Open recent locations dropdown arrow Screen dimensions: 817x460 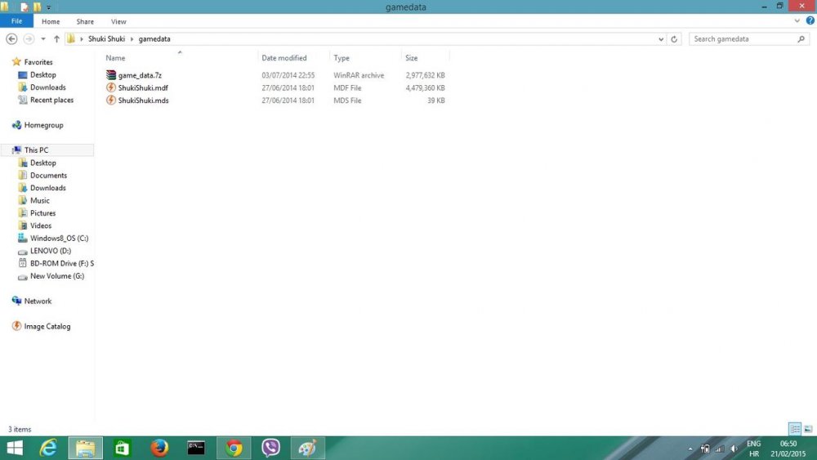pos(42,38)
